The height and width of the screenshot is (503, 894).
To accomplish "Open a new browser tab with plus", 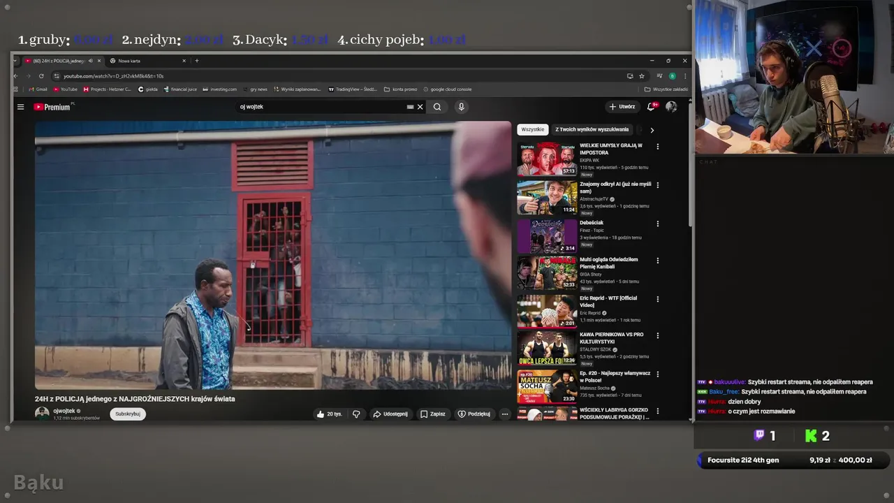I will (x=197, y=61).
